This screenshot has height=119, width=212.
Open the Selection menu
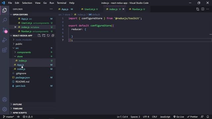pyautogui.click(x=27, y=3)
